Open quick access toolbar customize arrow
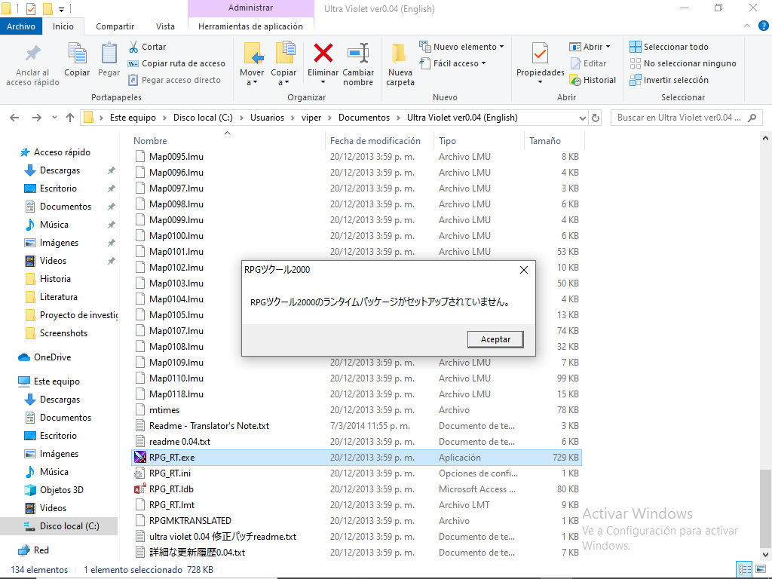Screen dimensions: 772x579 click(61, 9)
